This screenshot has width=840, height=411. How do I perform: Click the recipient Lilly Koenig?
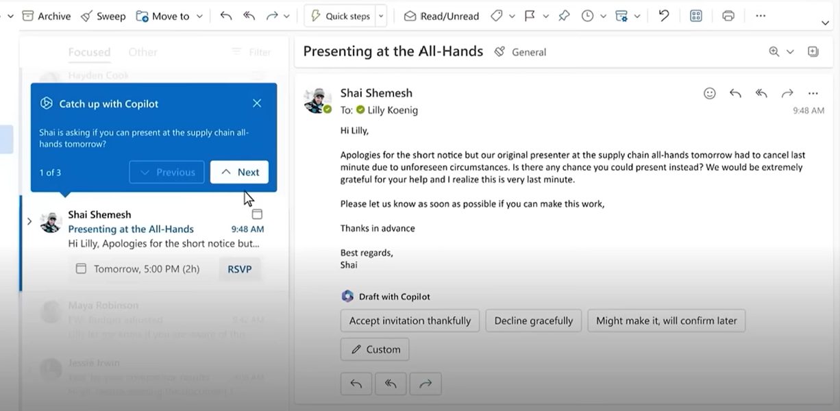click(393, 110)
